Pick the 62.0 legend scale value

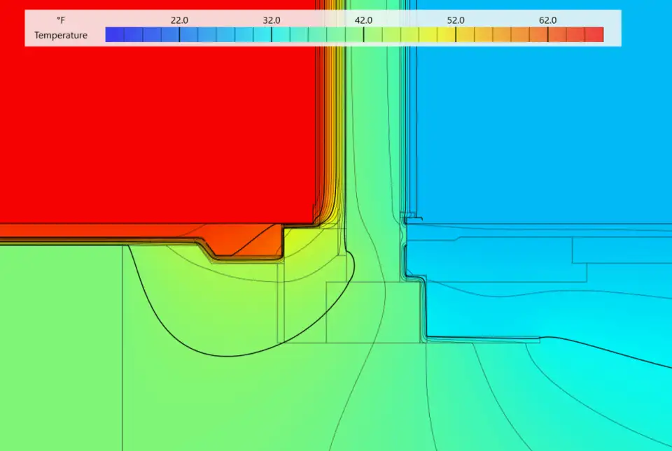click(x=547, y=20)
